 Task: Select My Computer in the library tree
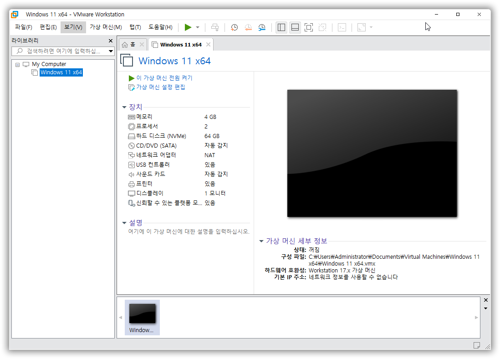(x=49, y=64)
